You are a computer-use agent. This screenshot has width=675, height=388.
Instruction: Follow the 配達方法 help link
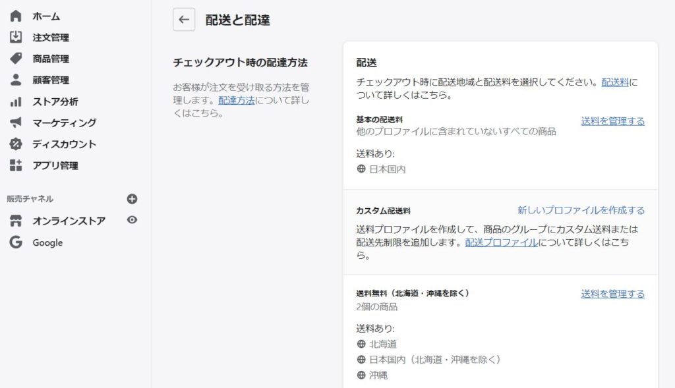(x=236, y=101)
